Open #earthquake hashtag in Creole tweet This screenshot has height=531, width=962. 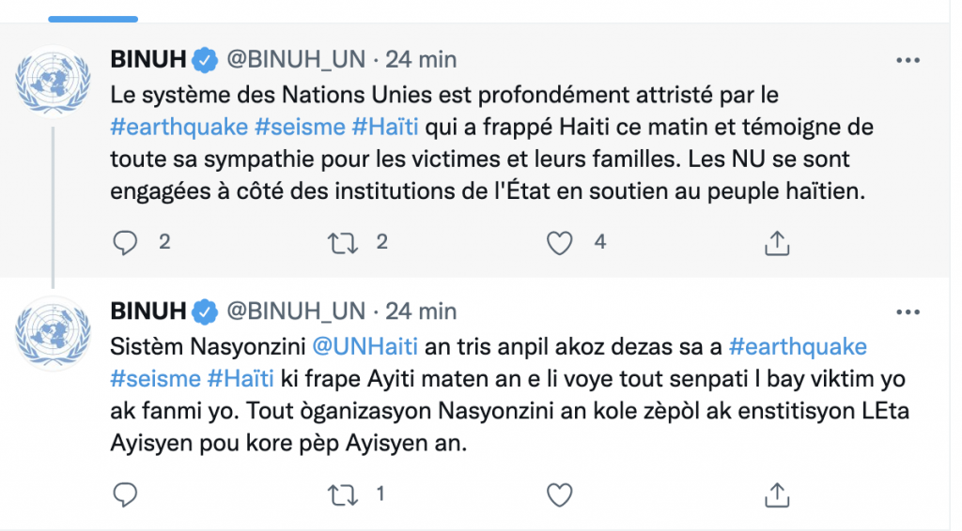[x=797, y=347]
